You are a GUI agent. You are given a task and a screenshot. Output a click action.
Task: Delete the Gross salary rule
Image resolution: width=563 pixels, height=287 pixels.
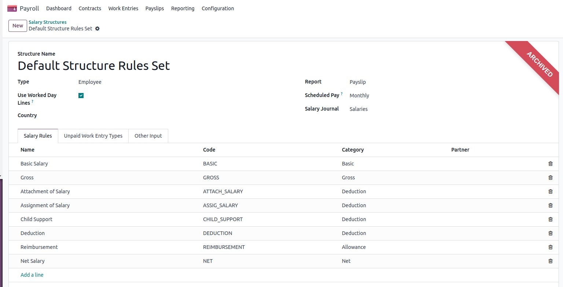click(550, 178)
